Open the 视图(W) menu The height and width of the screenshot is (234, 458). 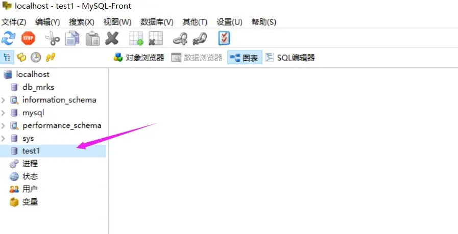[117, 22]
